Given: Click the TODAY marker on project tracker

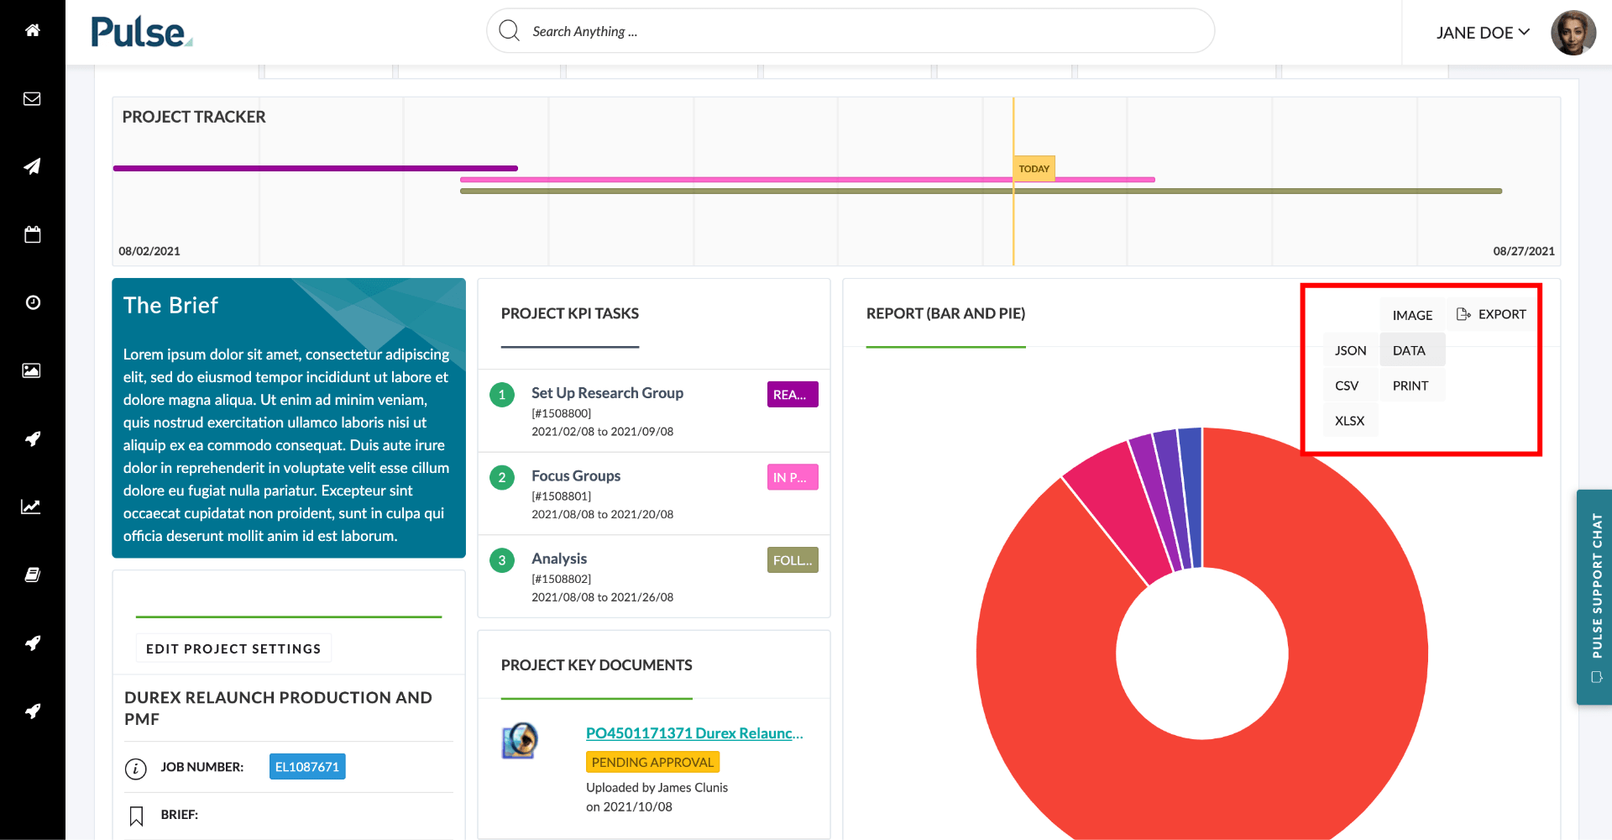Looking at the screenshot, I should tap(1034, 169).
